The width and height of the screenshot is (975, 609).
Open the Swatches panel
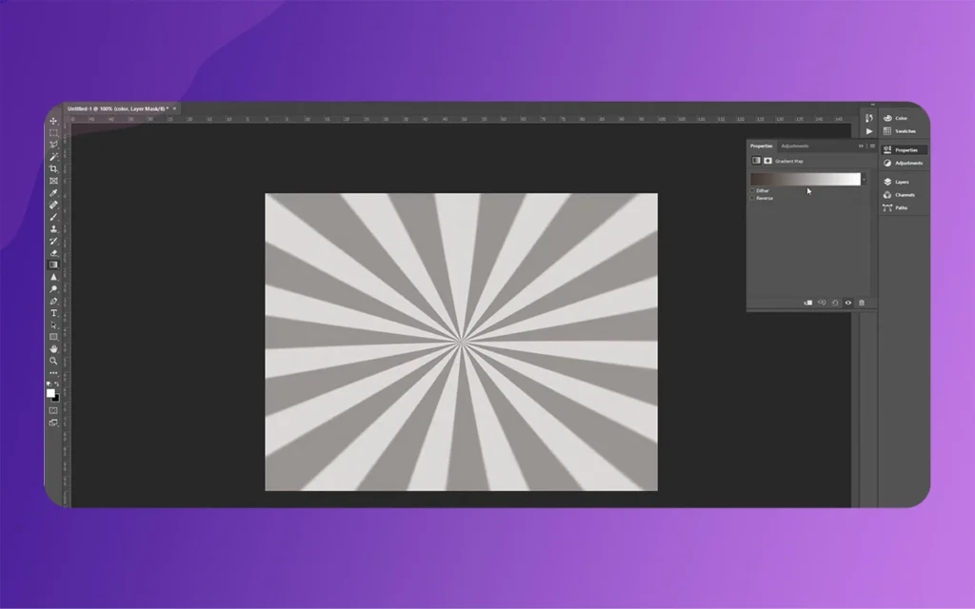905,131
